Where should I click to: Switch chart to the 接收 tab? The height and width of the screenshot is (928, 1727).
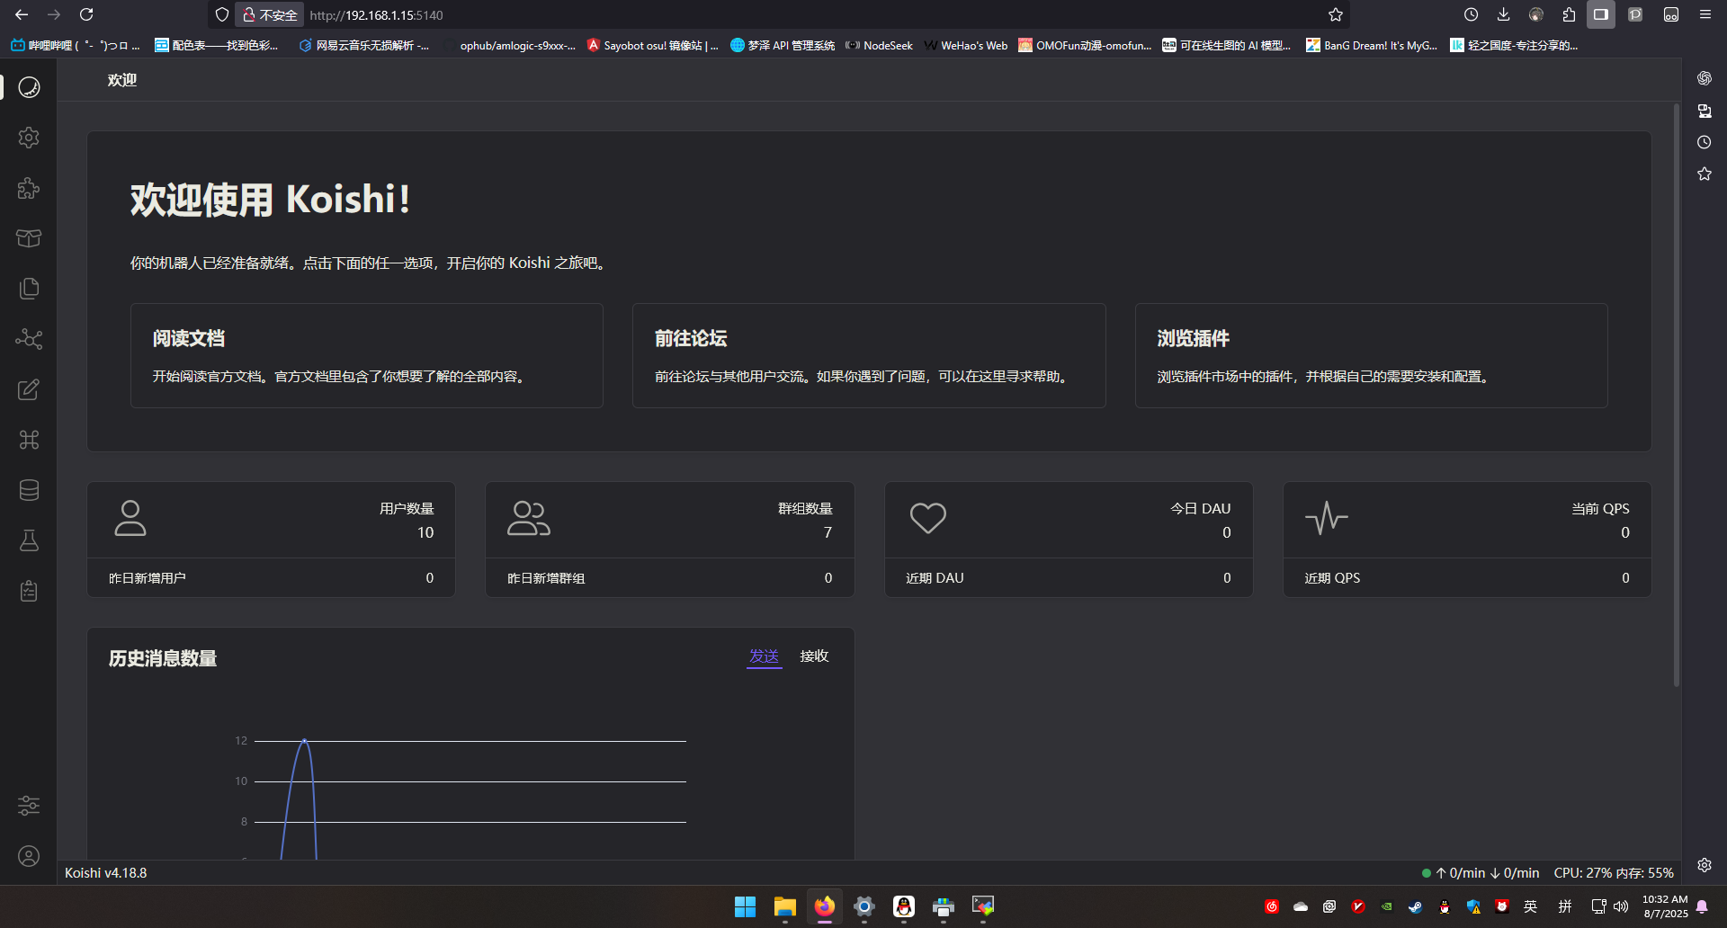(x=815, y=656)
